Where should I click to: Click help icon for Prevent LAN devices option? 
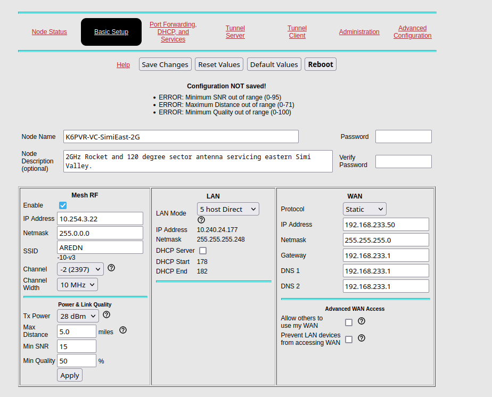pyautogui.click(x=362, y=338)
